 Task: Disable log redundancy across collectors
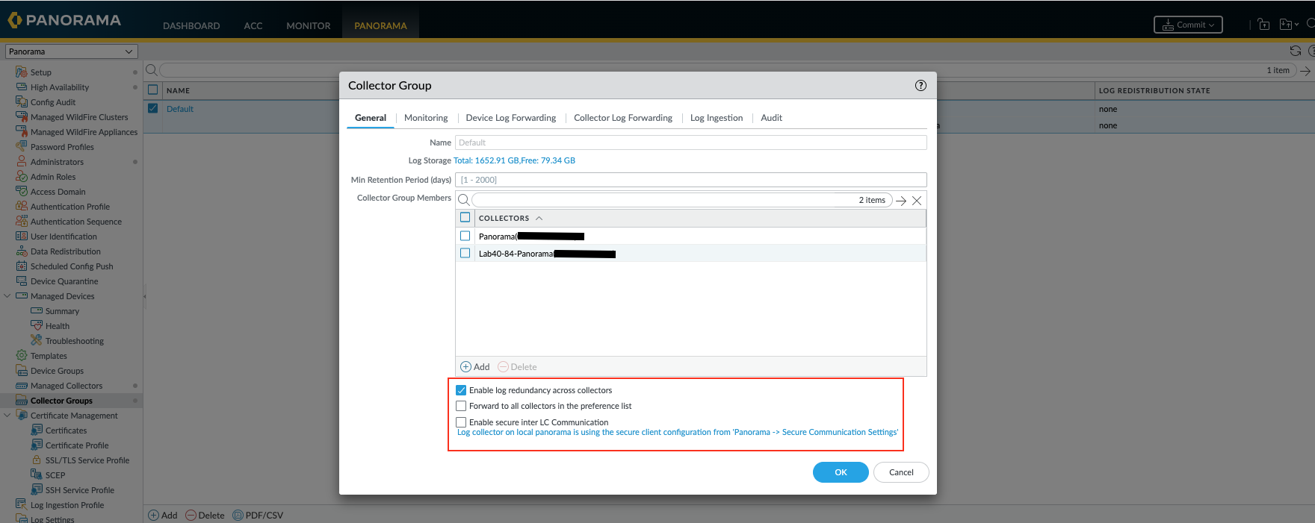[461, 390]
